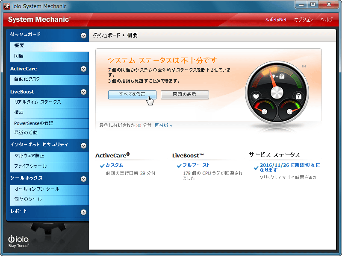Viewport: 342px width, 256px height.
Task: Open リアルタイム ステータス under LiveBoost
Action: [50, 102]
